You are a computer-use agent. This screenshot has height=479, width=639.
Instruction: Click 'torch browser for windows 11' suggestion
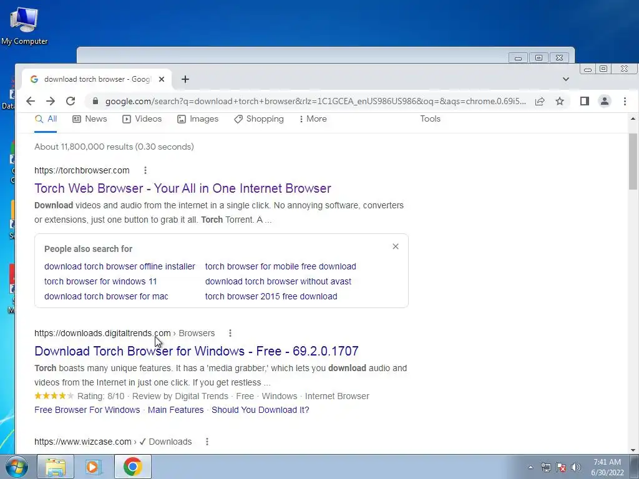coord(100,281)
